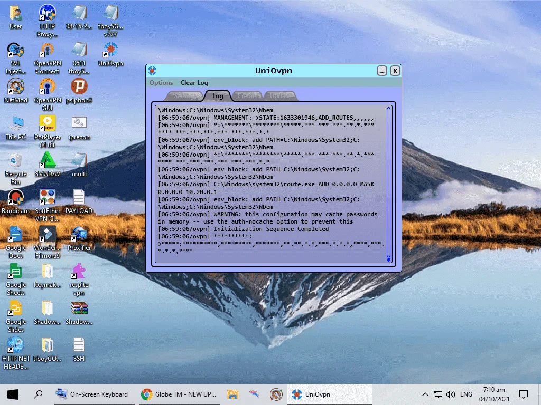Viewport: 541px width, 405px height.
Task: Open the notification center icon
Action: 524,394
